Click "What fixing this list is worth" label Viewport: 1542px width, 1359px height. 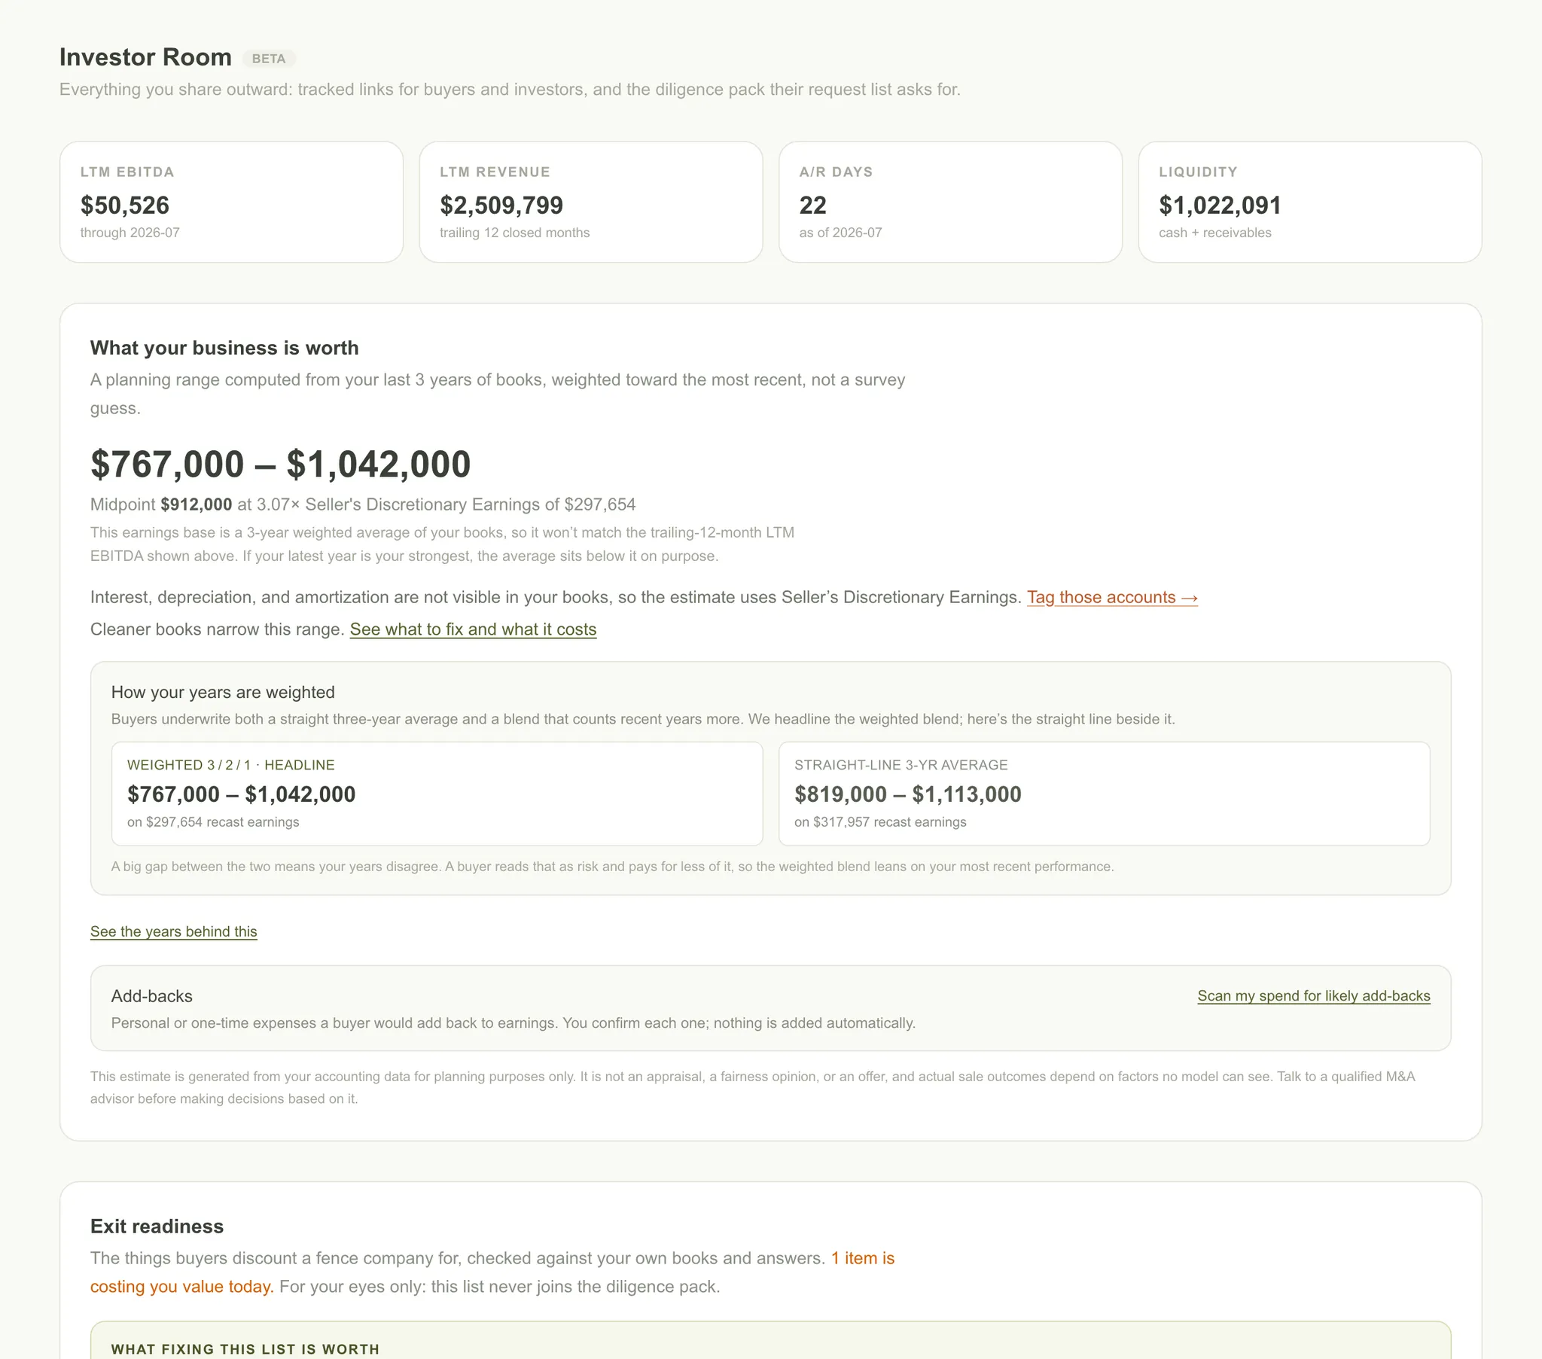point(245,1349)
